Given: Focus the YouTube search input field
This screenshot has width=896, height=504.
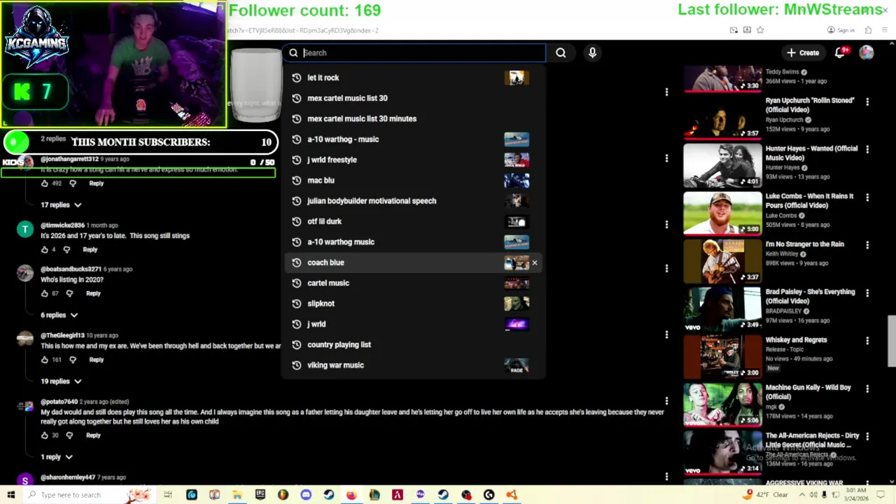Looking at the screenshot, I should 414,52.
